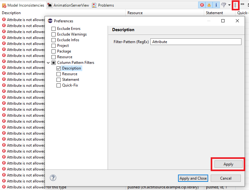Toggle the error filter icon in toolbar

tap(202, 5)
